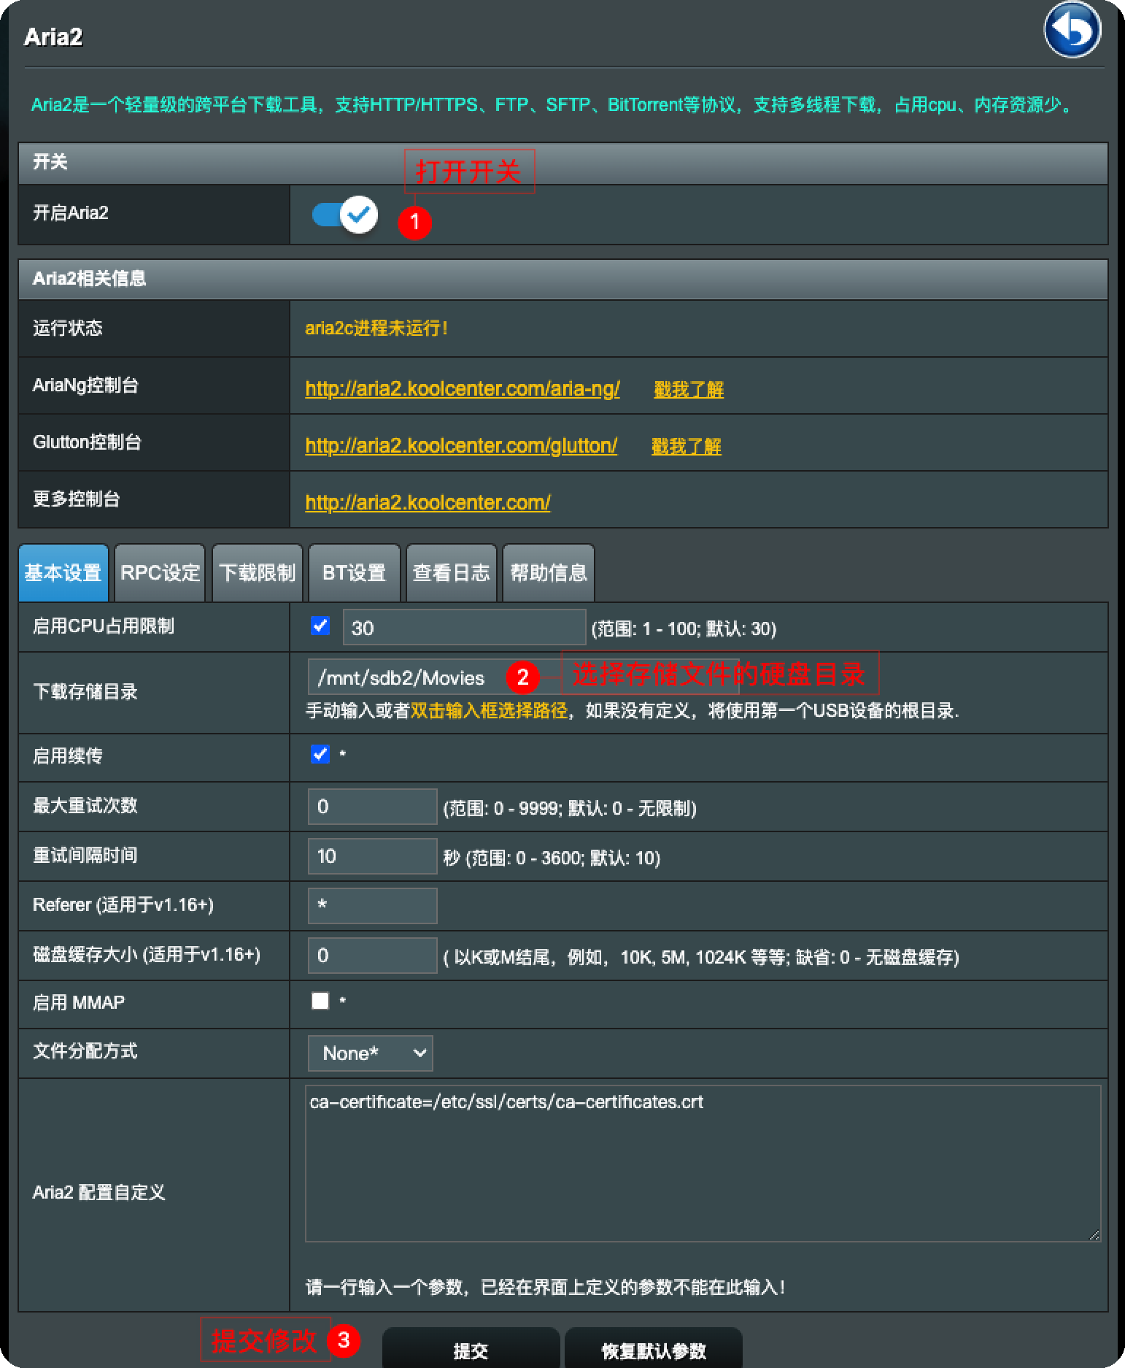Screen dimensions: 1125x1368
Task: Uncheck the 启用CPU占用限制 checkbox
Action: tap(320, 626)
